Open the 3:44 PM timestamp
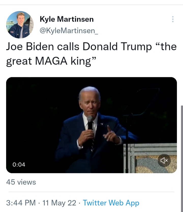183x212 pixels. click(x=21, y=203)
